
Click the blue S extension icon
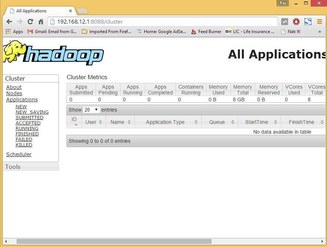click(308, 21)
